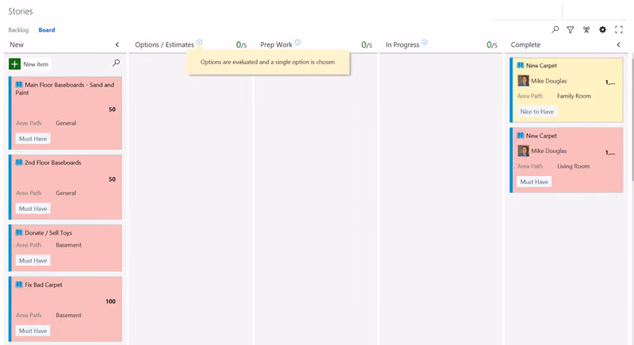Click the New column header text
This screenshot has width=634, height=345.
pos(17,44)
